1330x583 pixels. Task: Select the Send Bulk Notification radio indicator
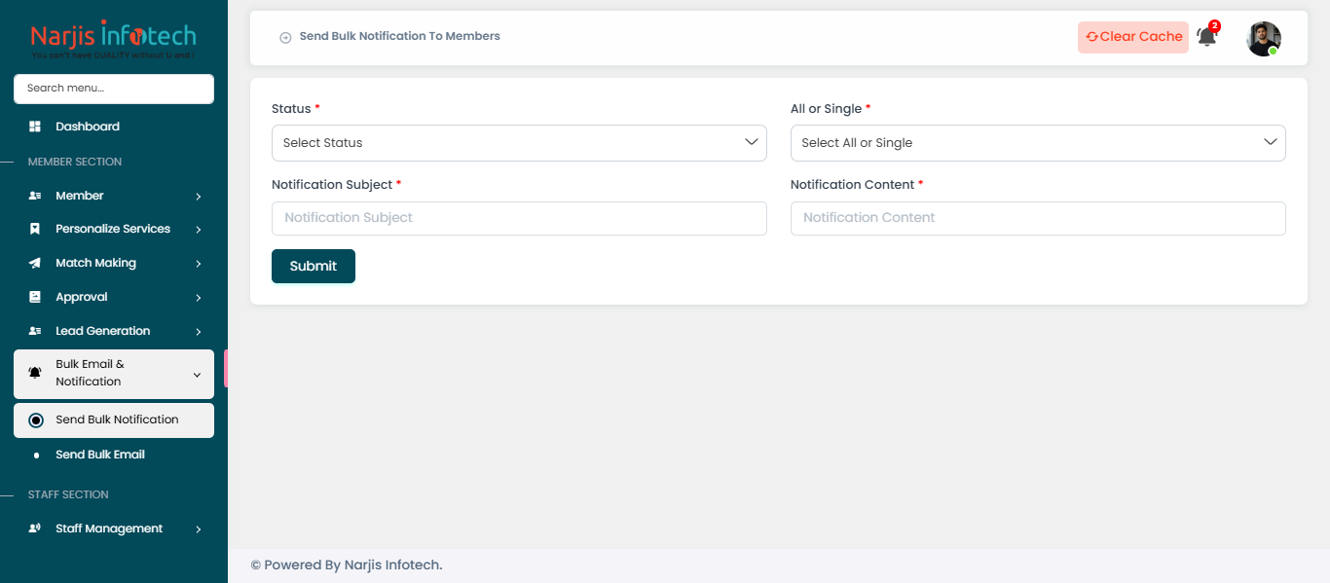tap(36, 420)
